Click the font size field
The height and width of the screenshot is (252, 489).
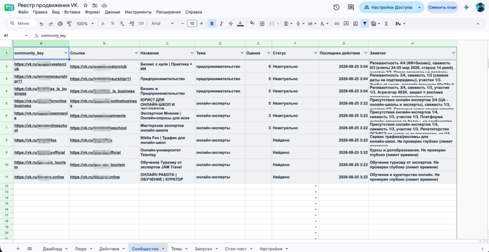[192, 23]
